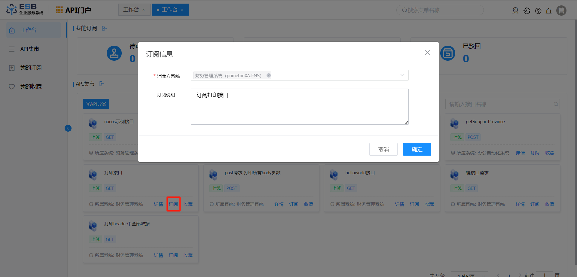Click the ESB enterprise service bus logo
The width and height of the screenshot is (577, 277).
point(25,9)
